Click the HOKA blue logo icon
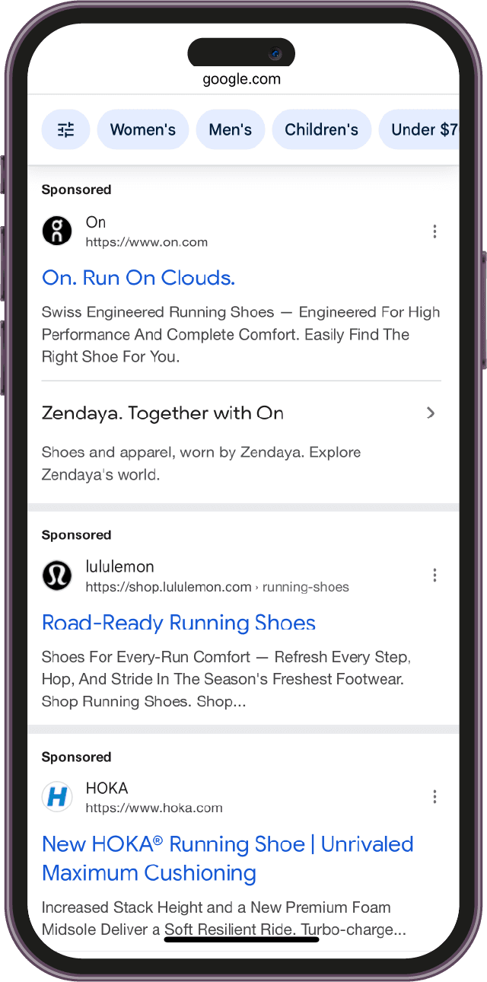 (56, 797)
